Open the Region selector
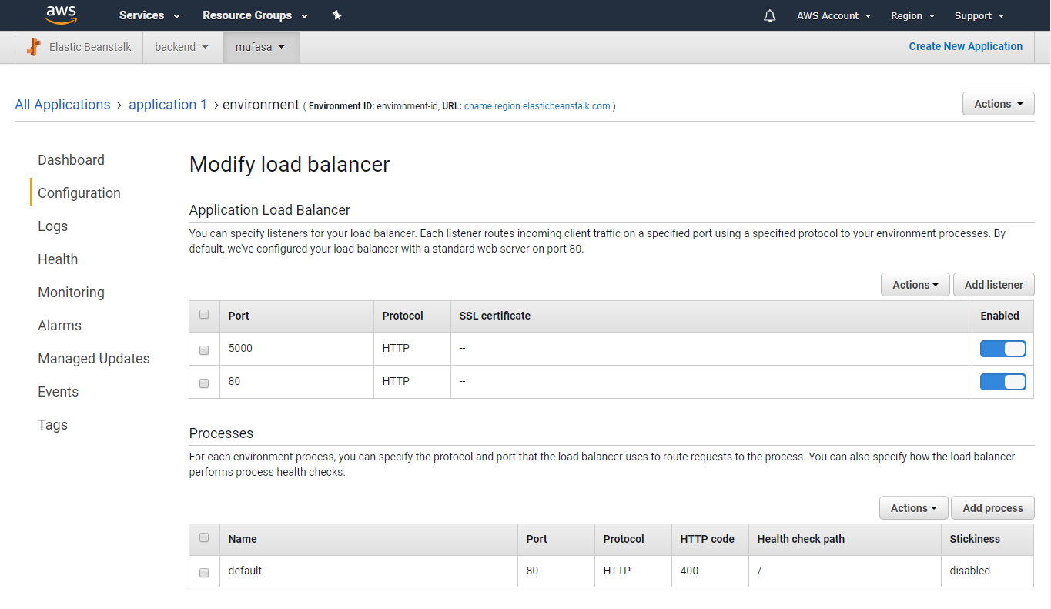Image resolution: width=1051 pixels, height=609 pixels. point(912,15)
